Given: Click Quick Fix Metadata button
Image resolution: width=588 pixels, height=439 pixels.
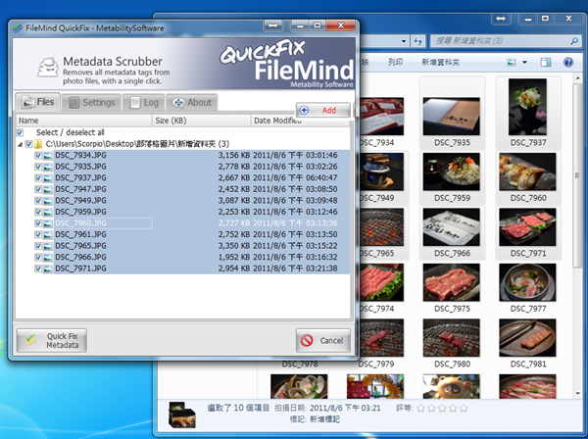Looking at the screenshot, I should coord(52,340).
